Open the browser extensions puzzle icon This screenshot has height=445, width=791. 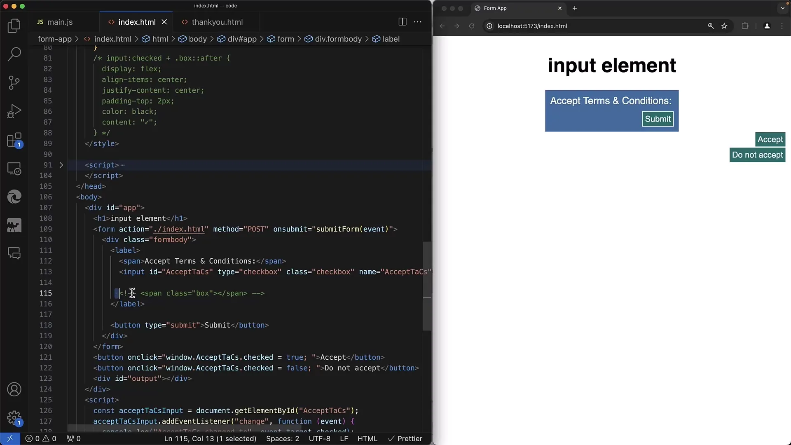pyautogui.click(x=745, y=26)
